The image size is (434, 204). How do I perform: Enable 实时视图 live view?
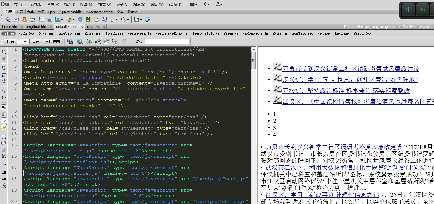click(x=53, y=42)
